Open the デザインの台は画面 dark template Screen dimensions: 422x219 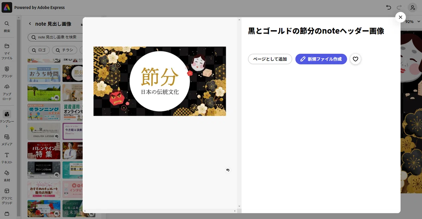44,170
